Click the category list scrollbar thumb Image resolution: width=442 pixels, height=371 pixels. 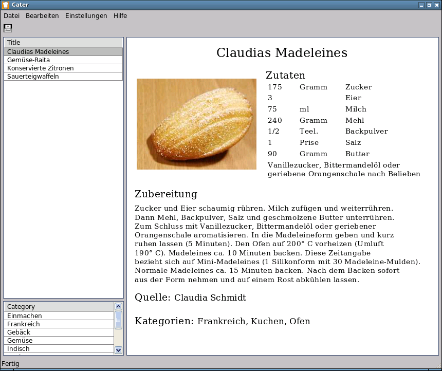(118, 320)
